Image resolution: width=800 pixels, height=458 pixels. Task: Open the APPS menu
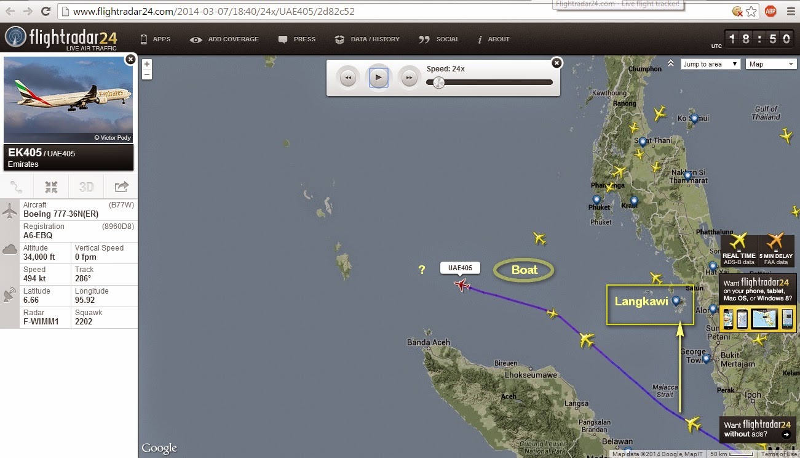[x=156, y=39]
